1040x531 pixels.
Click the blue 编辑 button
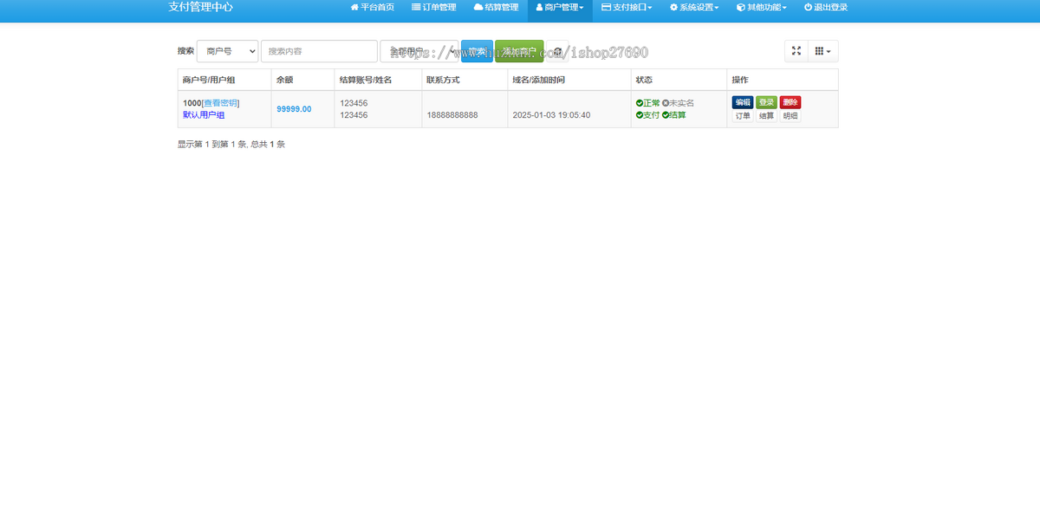tap(743, 102)
